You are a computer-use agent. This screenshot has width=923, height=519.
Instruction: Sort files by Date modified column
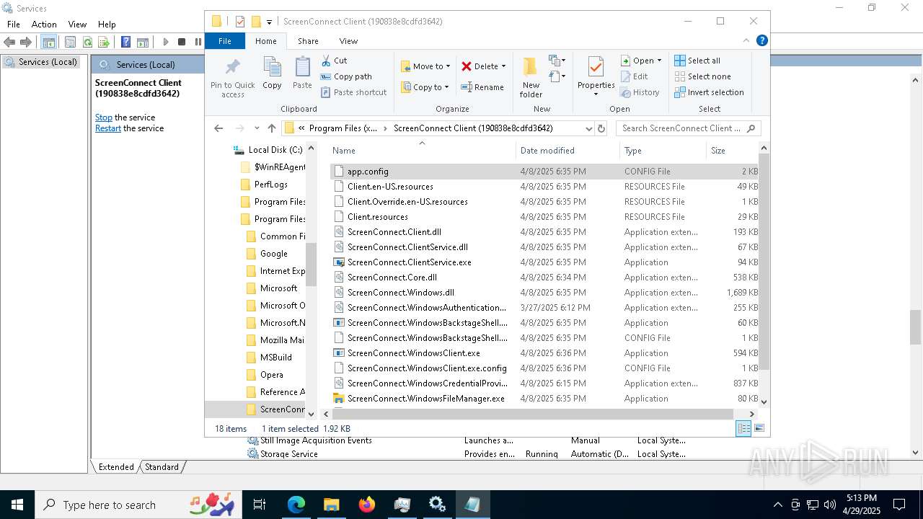568,151
